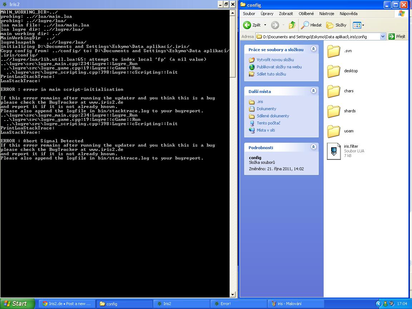Click Iris2 console scrollbar up arrow
Screen dimensions: 412x309
pyautogui.click(x=232, y=13)
